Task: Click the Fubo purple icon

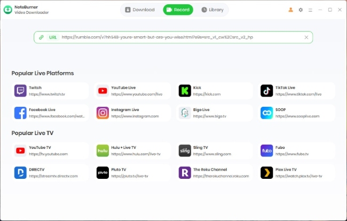Action: pos(267,151)
